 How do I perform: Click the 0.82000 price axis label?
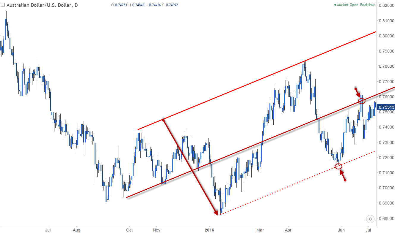(x=386, y=5)
